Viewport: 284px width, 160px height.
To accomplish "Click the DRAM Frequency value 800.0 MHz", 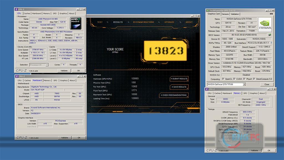I will point(247,112).
